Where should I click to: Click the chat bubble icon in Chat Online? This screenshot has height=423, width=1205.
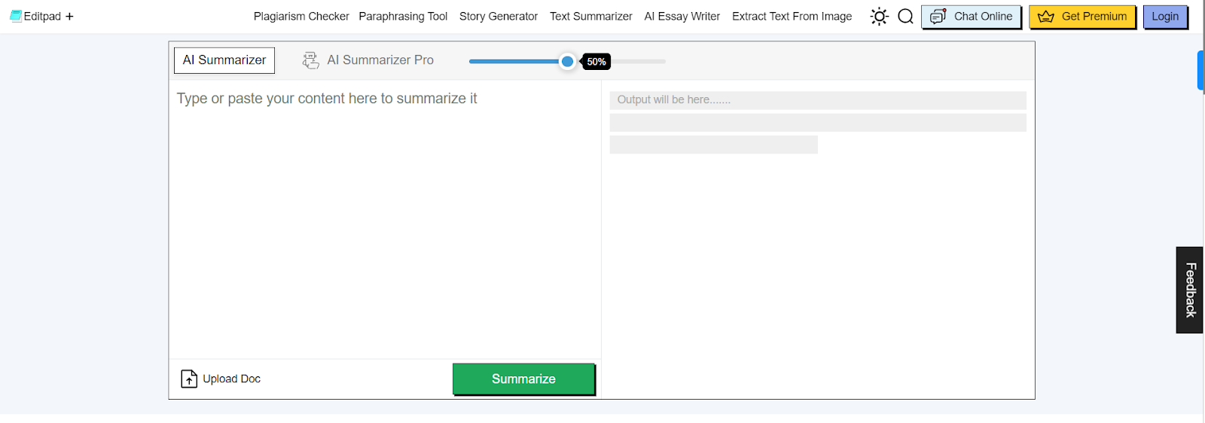click(938, 17)
